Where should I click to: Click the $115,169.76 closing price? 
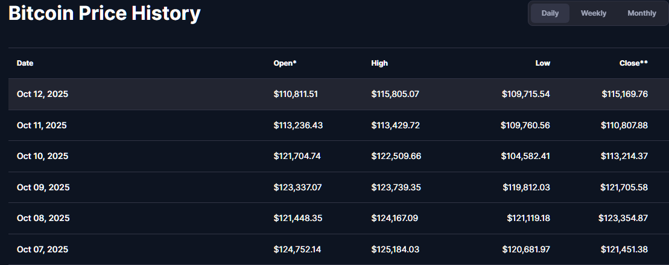click(x=624, y=94)
